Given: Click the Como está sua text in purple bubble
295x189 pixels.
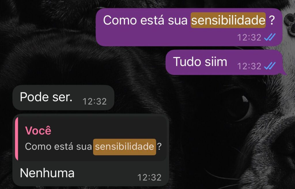Looking at the screenshot, I should click(145, 20).
